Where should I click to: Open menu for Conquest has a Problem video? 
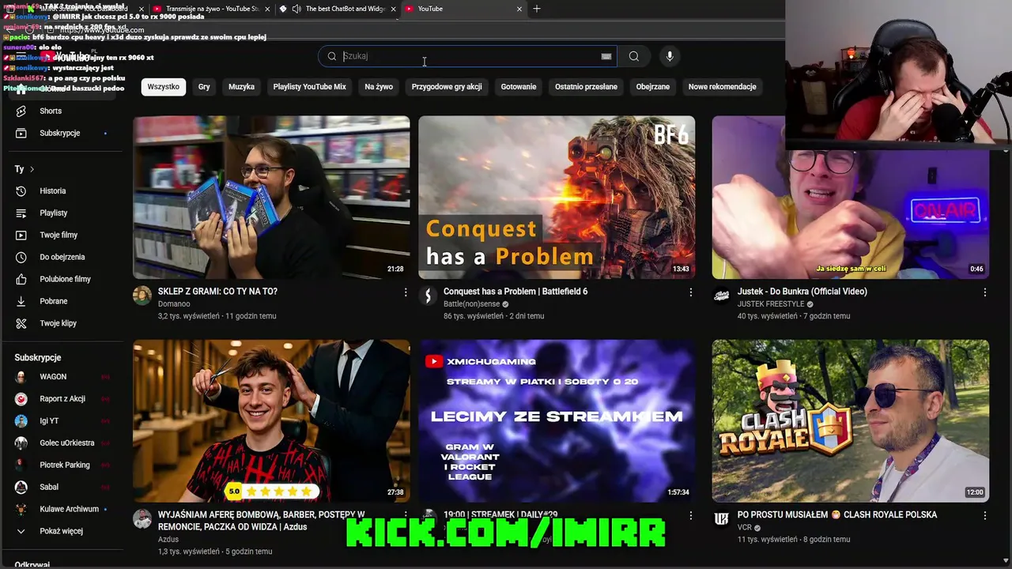tap(690, 292)
